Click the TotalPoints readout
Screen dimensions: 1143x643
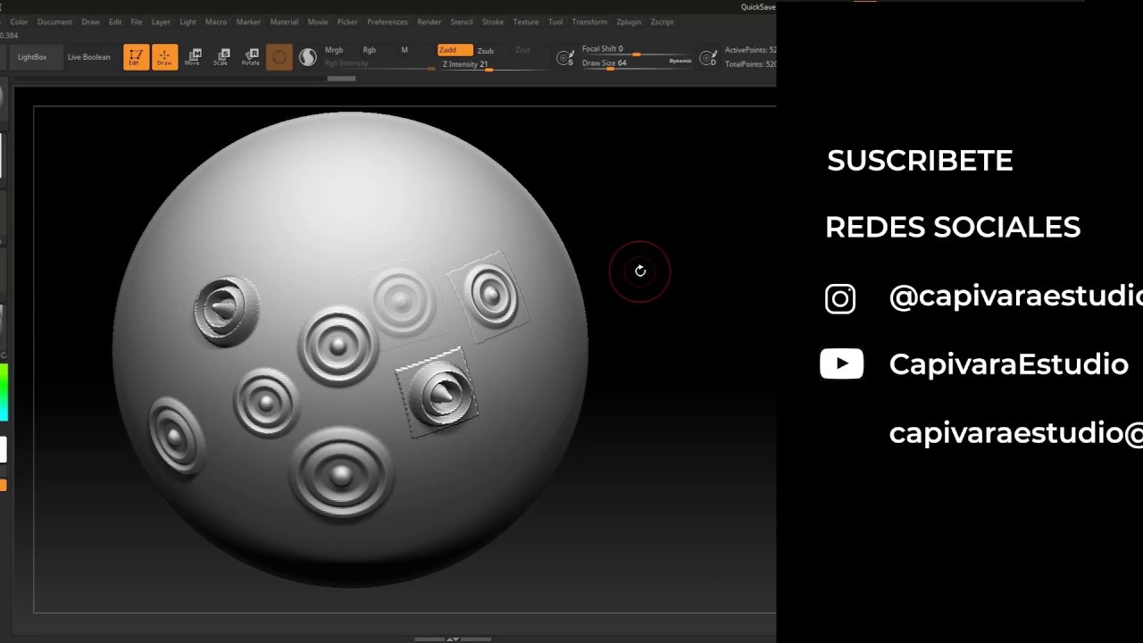pos(750,64)
